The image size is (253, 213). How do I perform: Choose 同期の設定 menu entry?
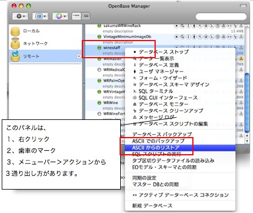click(x=180, y=178)
